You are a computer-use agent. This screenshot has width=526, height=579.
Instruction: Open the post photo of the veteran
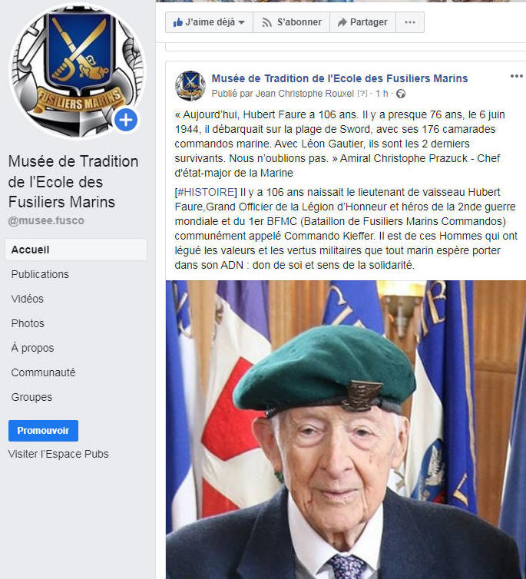(x=346, y=429)
